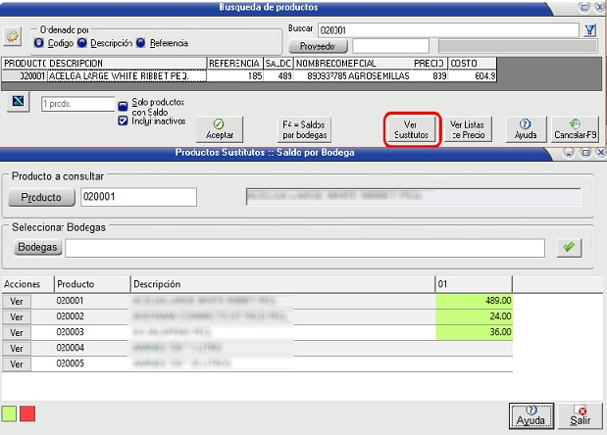This screenshot has height=435, width=607.
Task: Open Ayuda in the Productos Sustitutos window
Action: [x=531, y=415]
